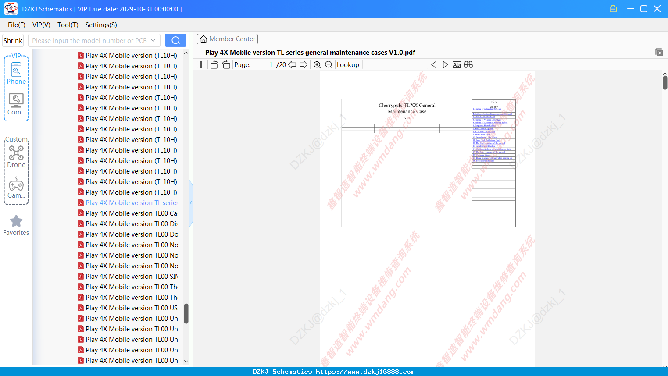Click the 'Cherrypuls-TLXX General Maintenance Case' title
This screenshot has width=668, height=376.
tap(407, 108)
